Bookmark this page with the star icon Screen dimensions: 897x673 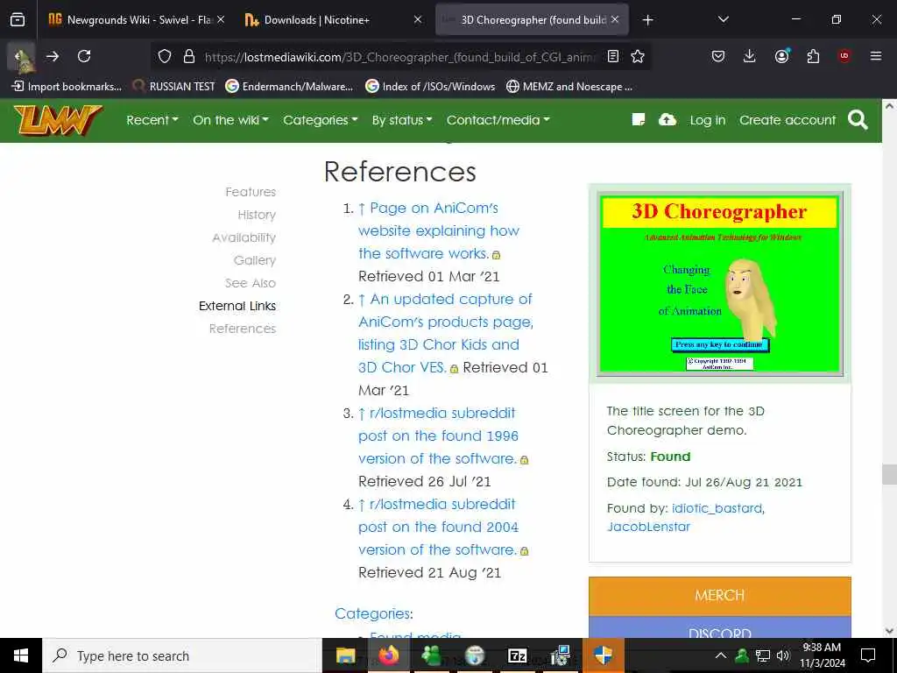click(638, 56)
